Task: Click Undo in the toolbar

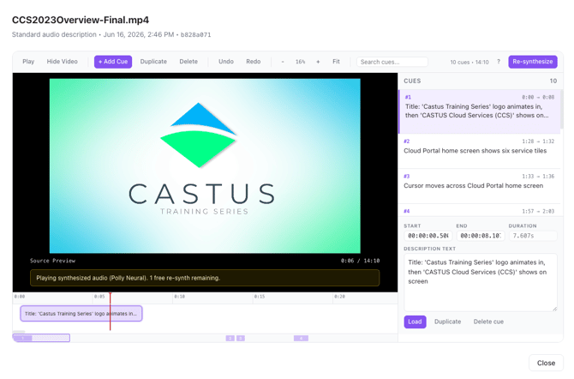Action: (226, 62)
